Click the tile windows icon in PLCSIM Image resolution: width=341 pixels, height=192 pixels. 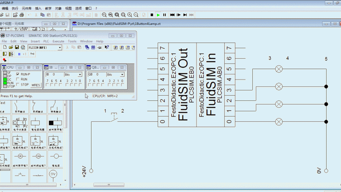click(93, 47)
